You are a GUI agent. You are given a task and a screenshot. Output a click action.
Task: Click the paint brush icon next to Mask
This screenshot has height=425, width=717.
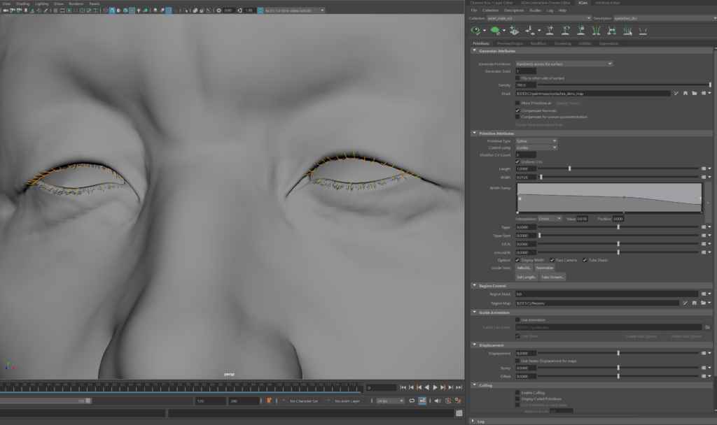pos(676,93)
